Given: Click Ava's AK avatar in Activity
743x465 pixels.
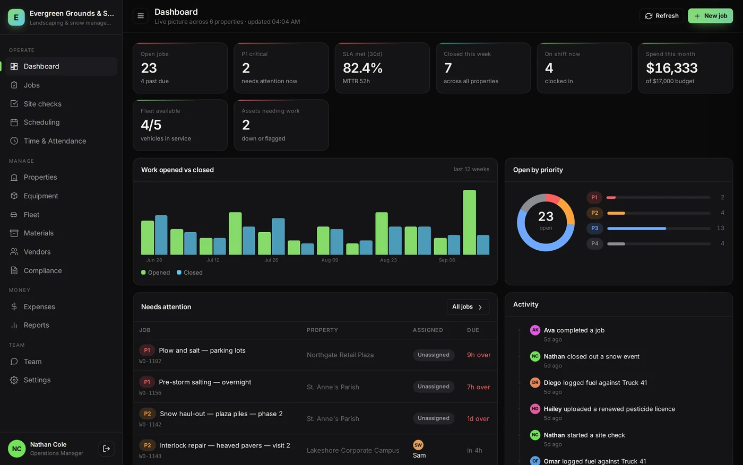Looking at the screenshot, I should point(535,330).
